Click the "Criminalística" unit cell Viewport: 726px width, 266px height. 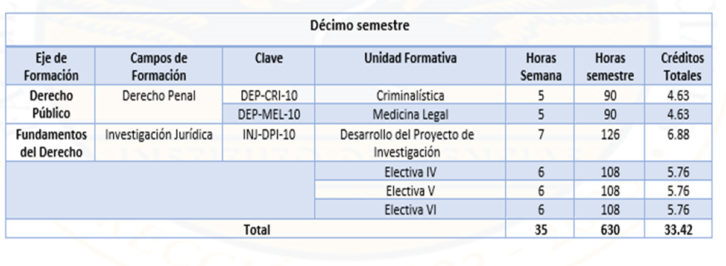click(410, 95)
